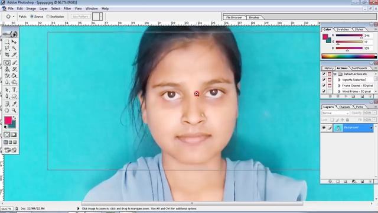
Task: Click foreground color swatch in toolbox
Action: (8, 120)
